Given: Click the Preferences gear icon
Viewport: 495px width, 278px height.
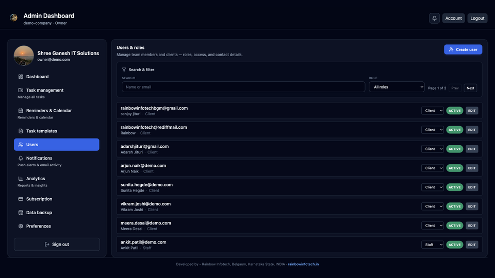Looking at the screenshot, I should tap(21, 226).
